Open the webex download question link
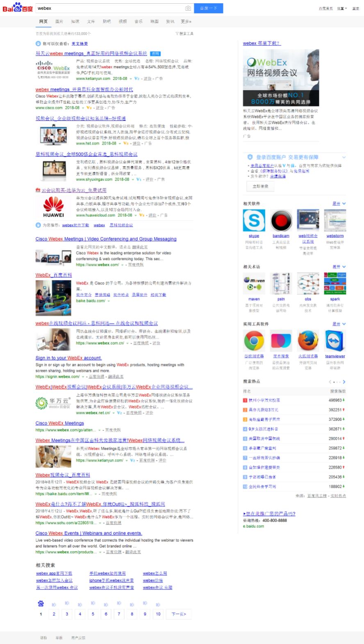 click(x=262, y=43)
